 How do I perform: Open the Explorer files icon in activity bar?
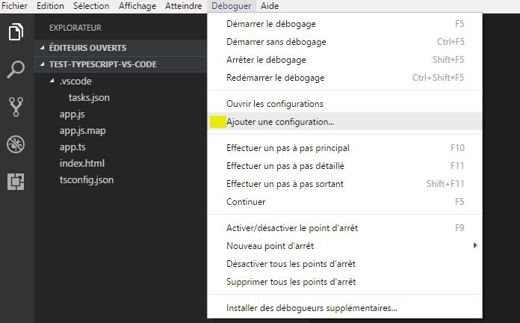(16, 32)
